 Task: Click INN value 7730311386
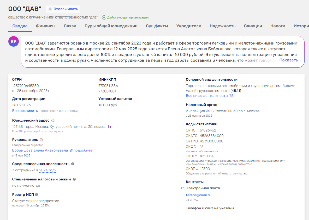click(108, 86)
